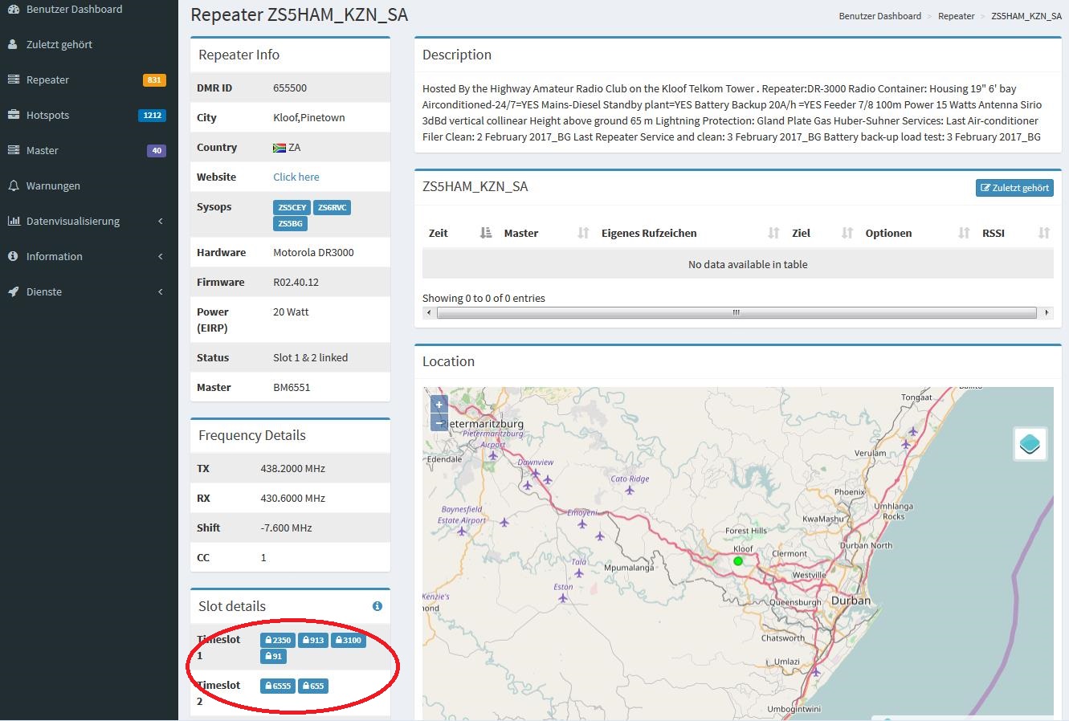Image resolution: width=1069 pixels, height=721 pixels.
Task: Go to Benutzer Dashboard breadcrumb
Action: 879,16
